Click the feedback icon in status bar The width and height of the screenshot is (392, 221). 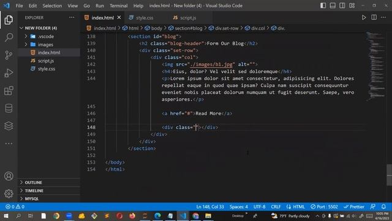click(x=372, y=207)
